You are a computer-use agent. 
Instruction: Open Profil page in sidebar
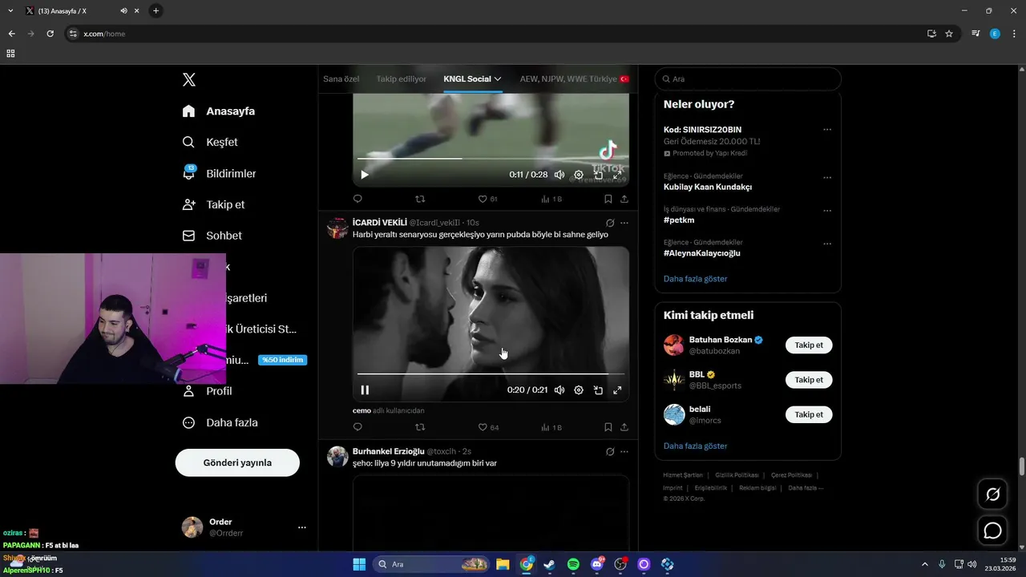coord(208,391)
